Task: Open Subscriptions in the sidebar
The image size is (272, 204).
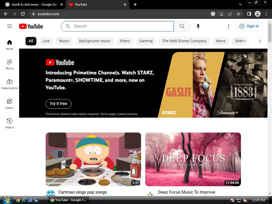Action: pyautogui.click(x=10, y=84)
